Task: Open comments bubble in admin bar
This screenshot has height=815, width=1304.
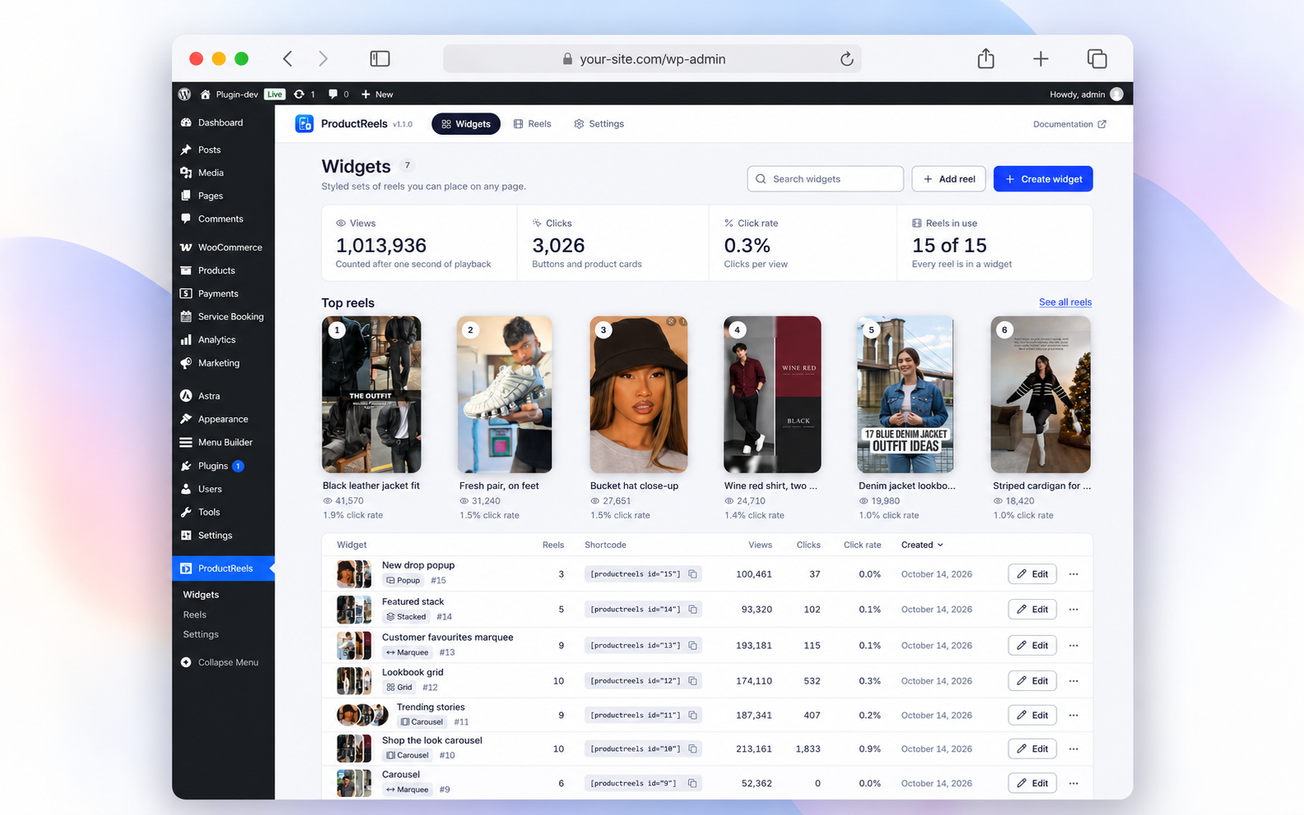Action: pyautogui.click(x=332, y=94)
